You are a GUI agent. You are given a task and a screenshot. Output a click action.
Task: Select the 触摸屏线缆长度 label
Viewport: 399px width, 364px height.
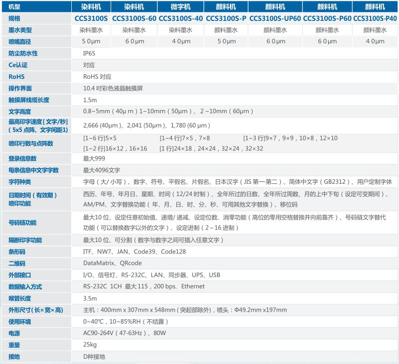point(29,100)
